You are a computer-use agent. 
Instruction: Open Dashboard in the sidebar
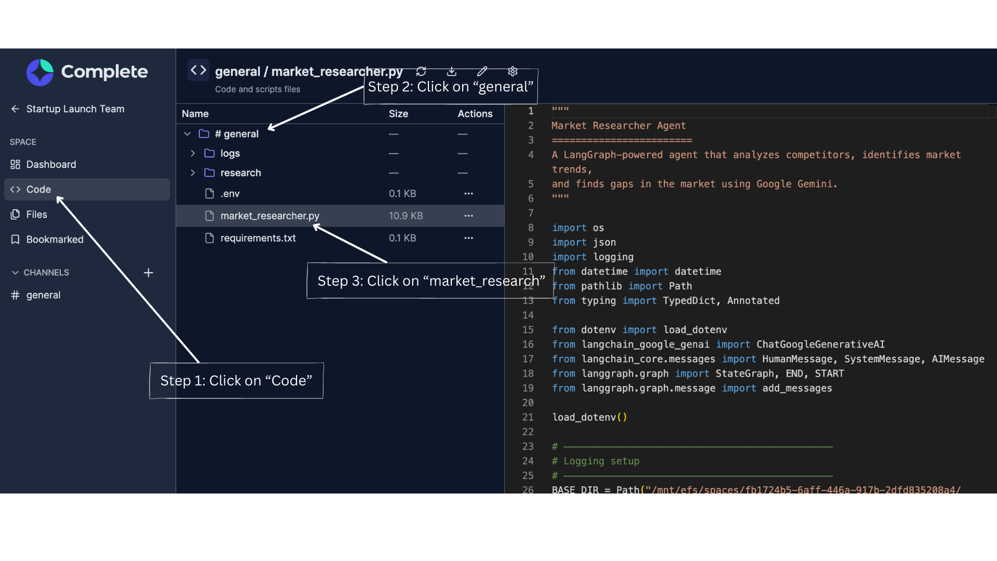click(51, 165)
